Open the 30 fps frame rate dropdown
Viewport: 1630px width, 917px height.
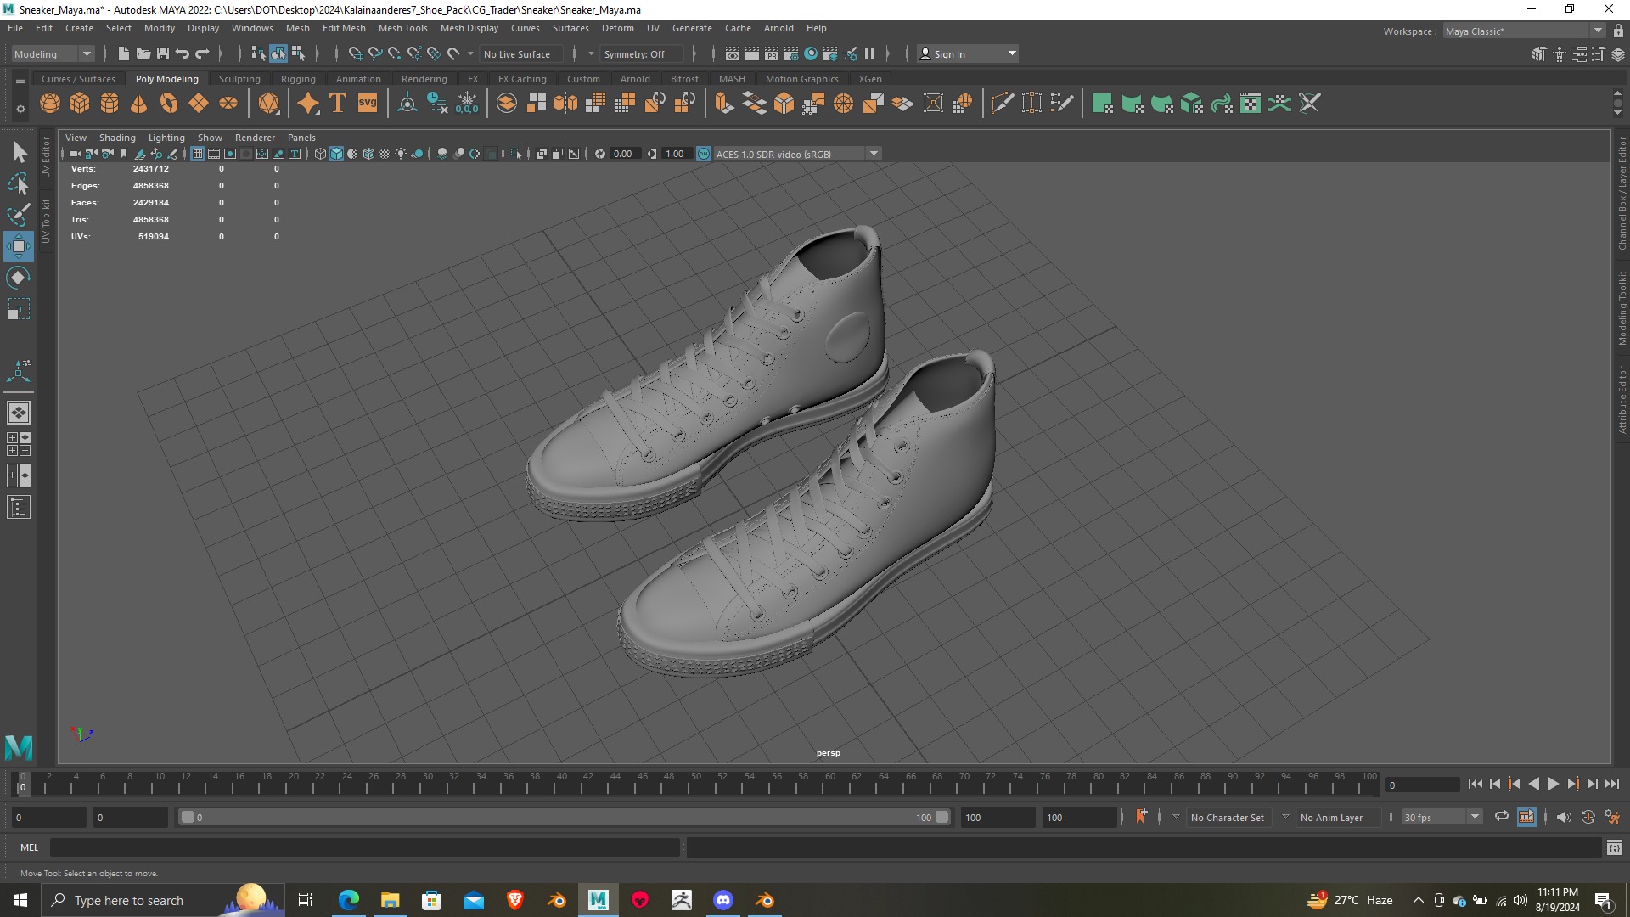(1442, 817)
